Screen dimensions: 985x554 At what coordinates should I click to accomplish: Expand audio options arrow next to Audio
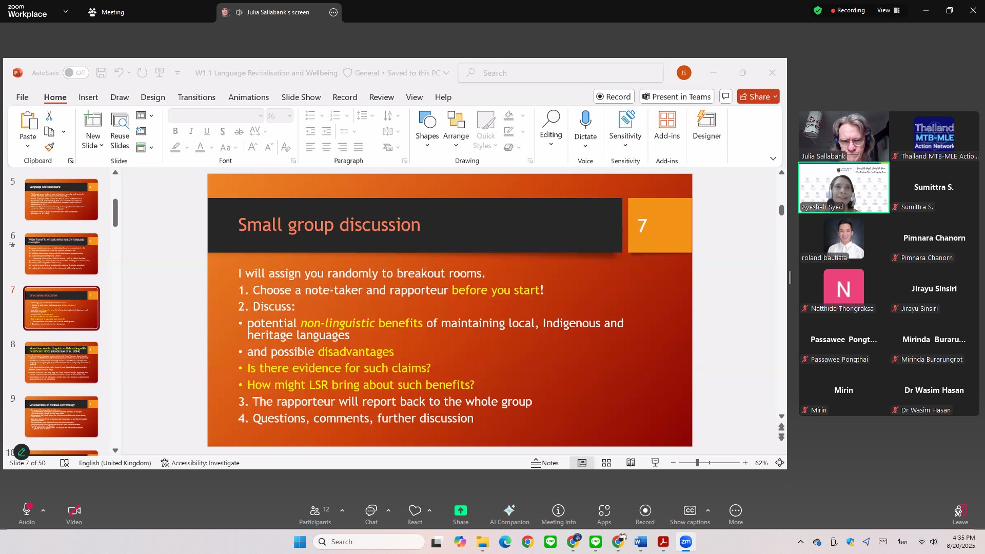(43, 510)
